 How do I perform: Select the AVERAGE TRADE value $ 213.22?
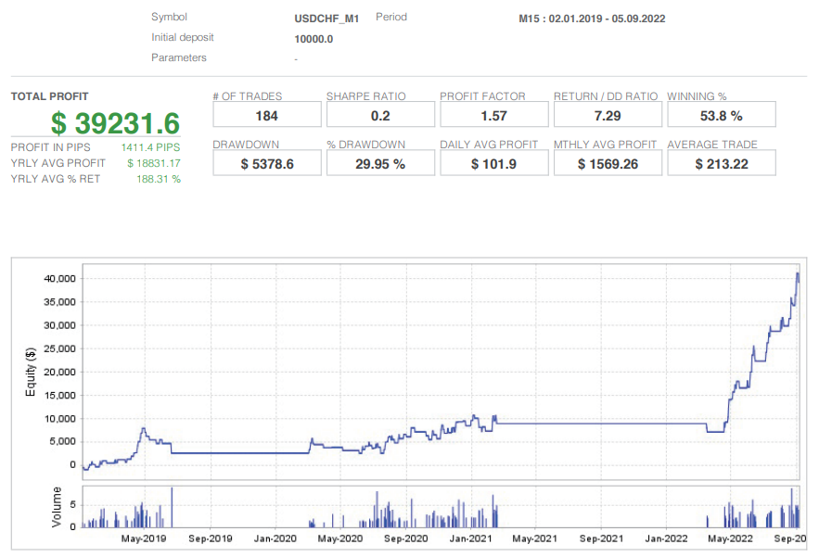pos(722,162)
